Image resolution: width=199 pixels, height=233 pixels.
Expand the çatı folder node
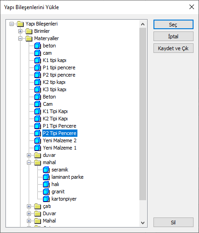[x=29, y=206]
